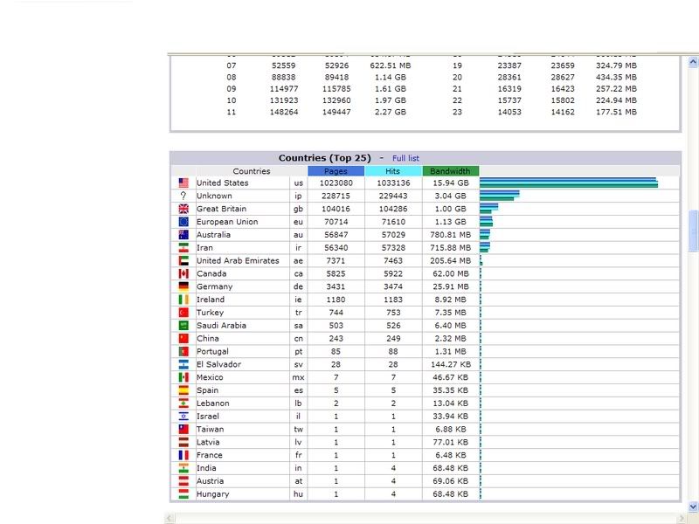Image resolution: width=699 pixels, height=524 pixels.
Task: Select the country code "ca"
Action: (x=298, y=273)
